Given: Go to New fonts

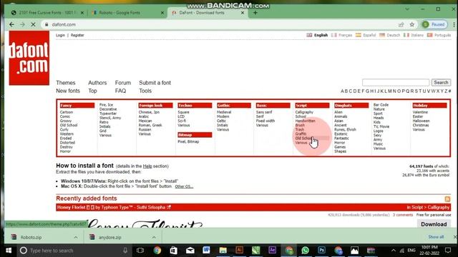Looking at the screenshot, I should point(68,91).
